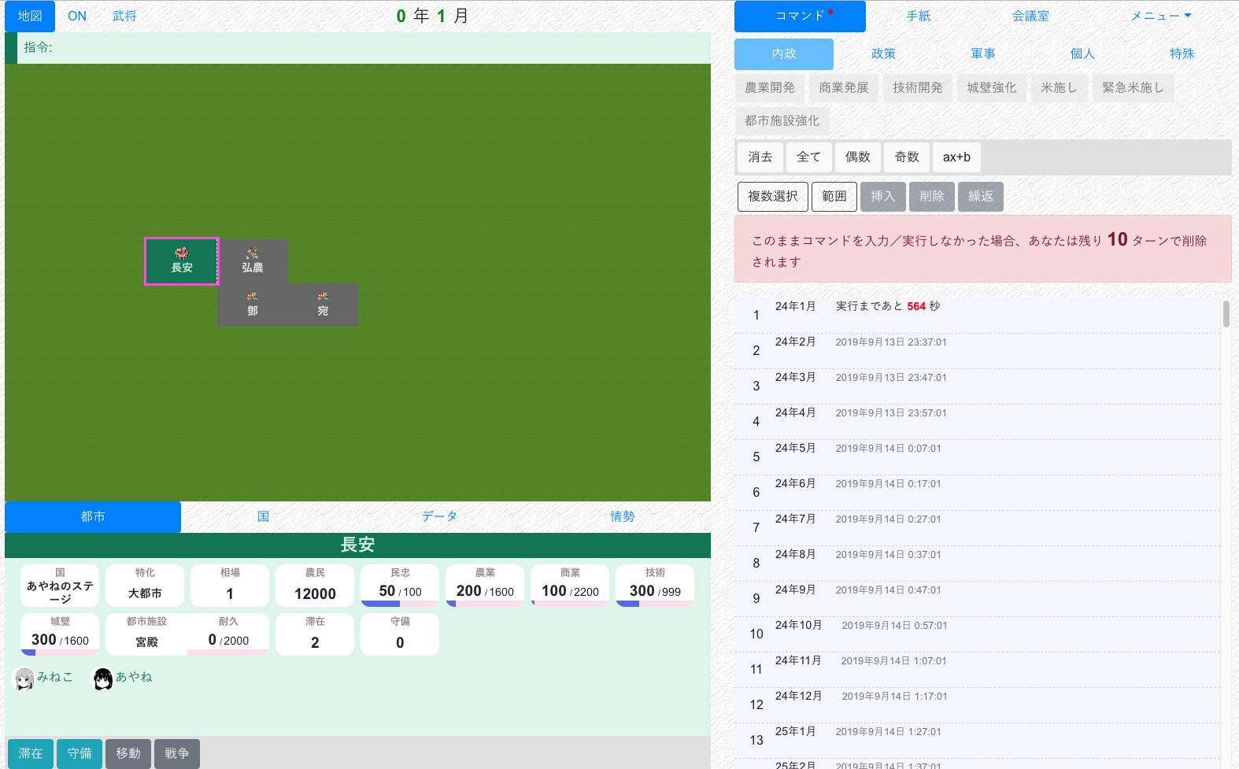
Task: Expand the メニュー dropdown
Action: [x=1160, y=16]
